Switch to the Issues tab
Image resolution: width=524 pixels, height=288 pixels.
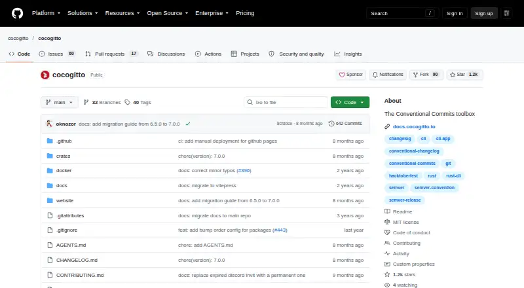[x=57, y=54]
